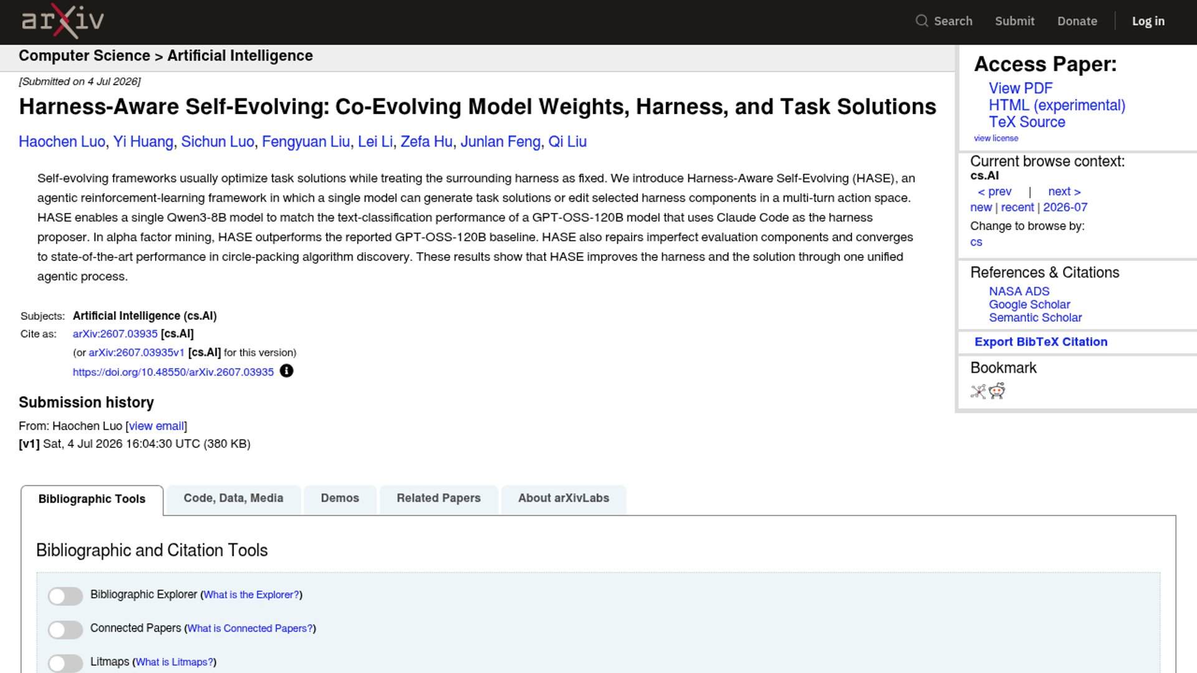Click view license link
The image size is (1197, 673).
coord(996,138)
